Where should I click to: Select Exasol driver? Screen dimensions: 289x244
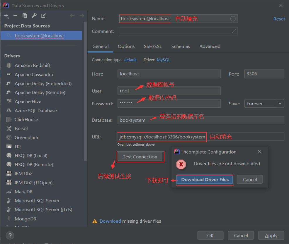tap(21, 128)
